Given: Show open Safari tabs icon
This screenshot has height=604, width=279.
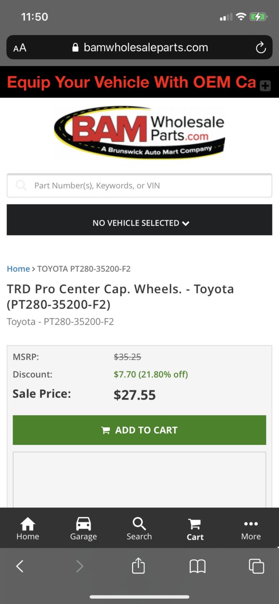Looking at the screenshot, I should click(x=256, y=566).
